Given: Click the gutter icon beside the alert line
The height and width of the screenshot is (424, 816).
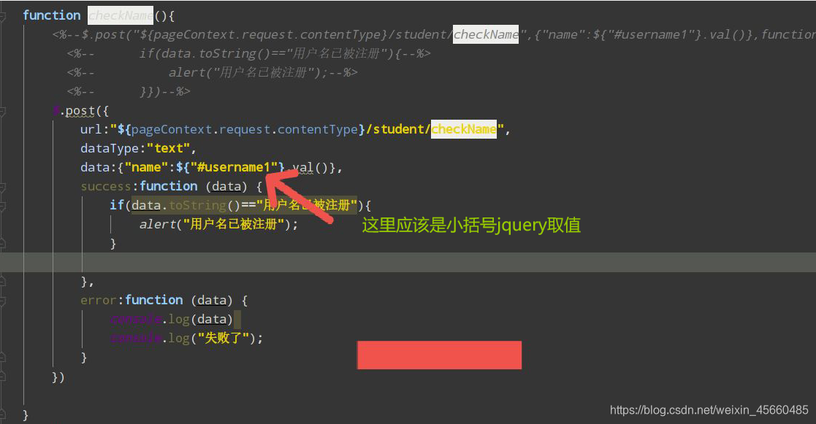Looking at the screenshot, I should (x=7, y=224).
